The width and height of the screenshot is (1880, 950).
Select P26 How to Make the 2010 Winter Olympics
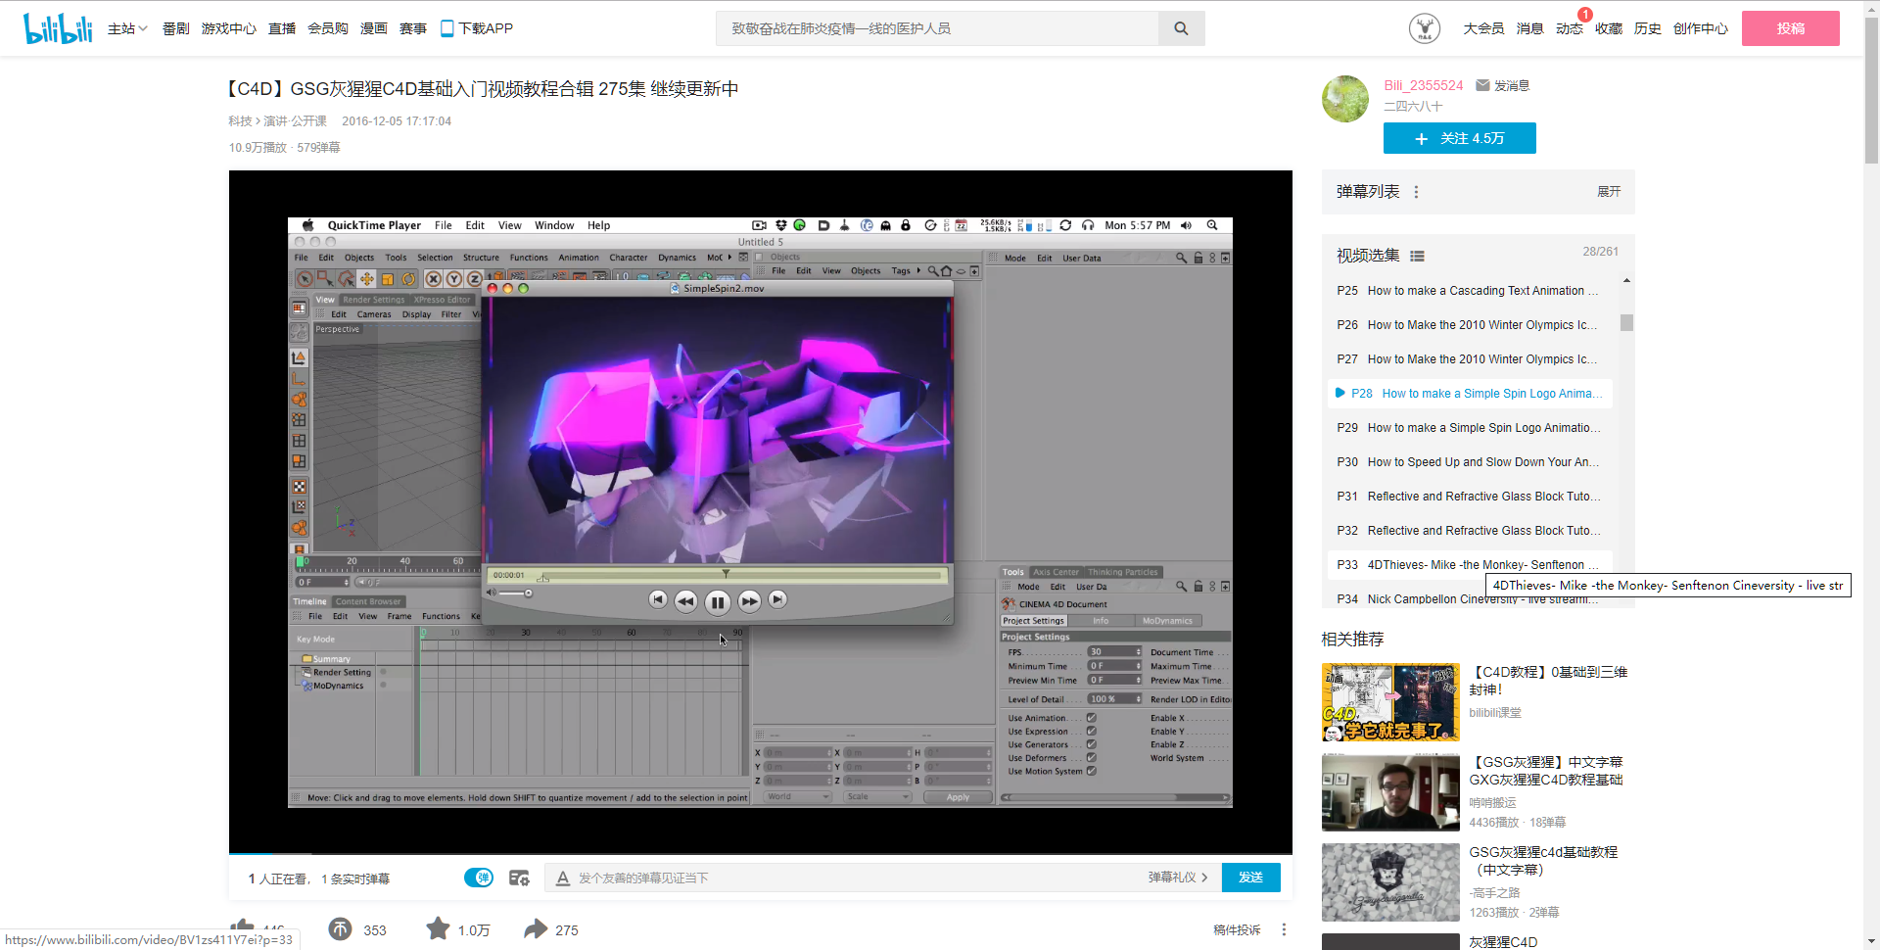point(1469,325)
